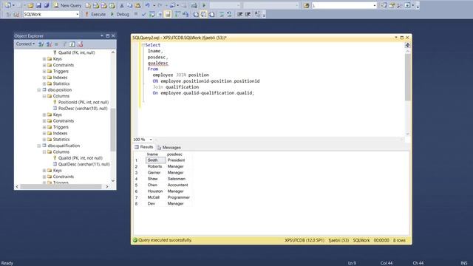Click the Copy icon in toolbar
Viewport: 473px width, 266px height.
point(130,5)
